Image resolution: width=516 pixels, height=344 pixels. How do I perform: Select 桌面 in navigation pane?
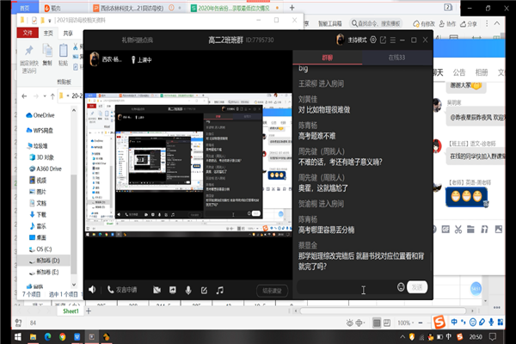38,237
